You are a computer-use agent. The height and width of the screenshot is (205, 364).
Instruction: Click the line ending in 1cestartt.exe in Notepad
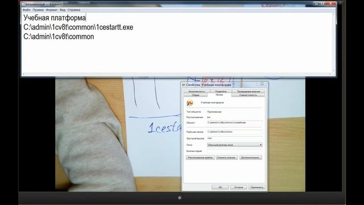[78, 27]
